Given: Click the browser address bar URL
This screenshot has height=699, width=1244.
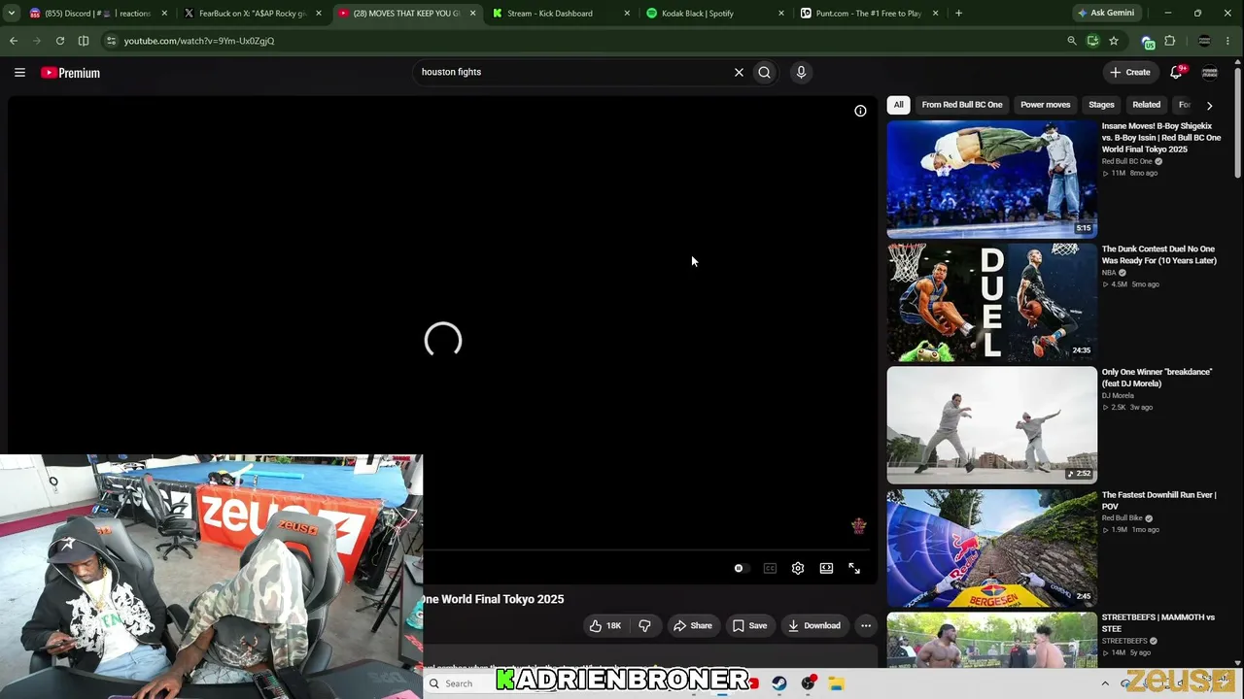Looking at the screenshot, I should click(x=199, y=41).
